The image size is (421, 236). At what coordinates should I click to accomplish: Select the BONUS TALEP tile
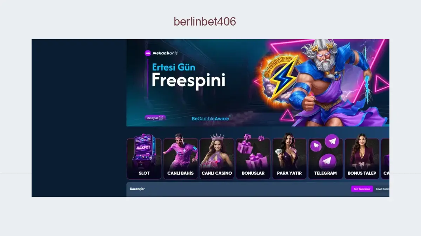[362, 159]
